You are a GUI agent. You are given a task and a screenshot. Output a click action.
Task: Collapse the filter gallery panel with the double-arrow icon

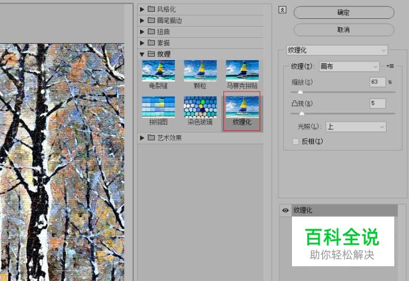pos(283,10)
